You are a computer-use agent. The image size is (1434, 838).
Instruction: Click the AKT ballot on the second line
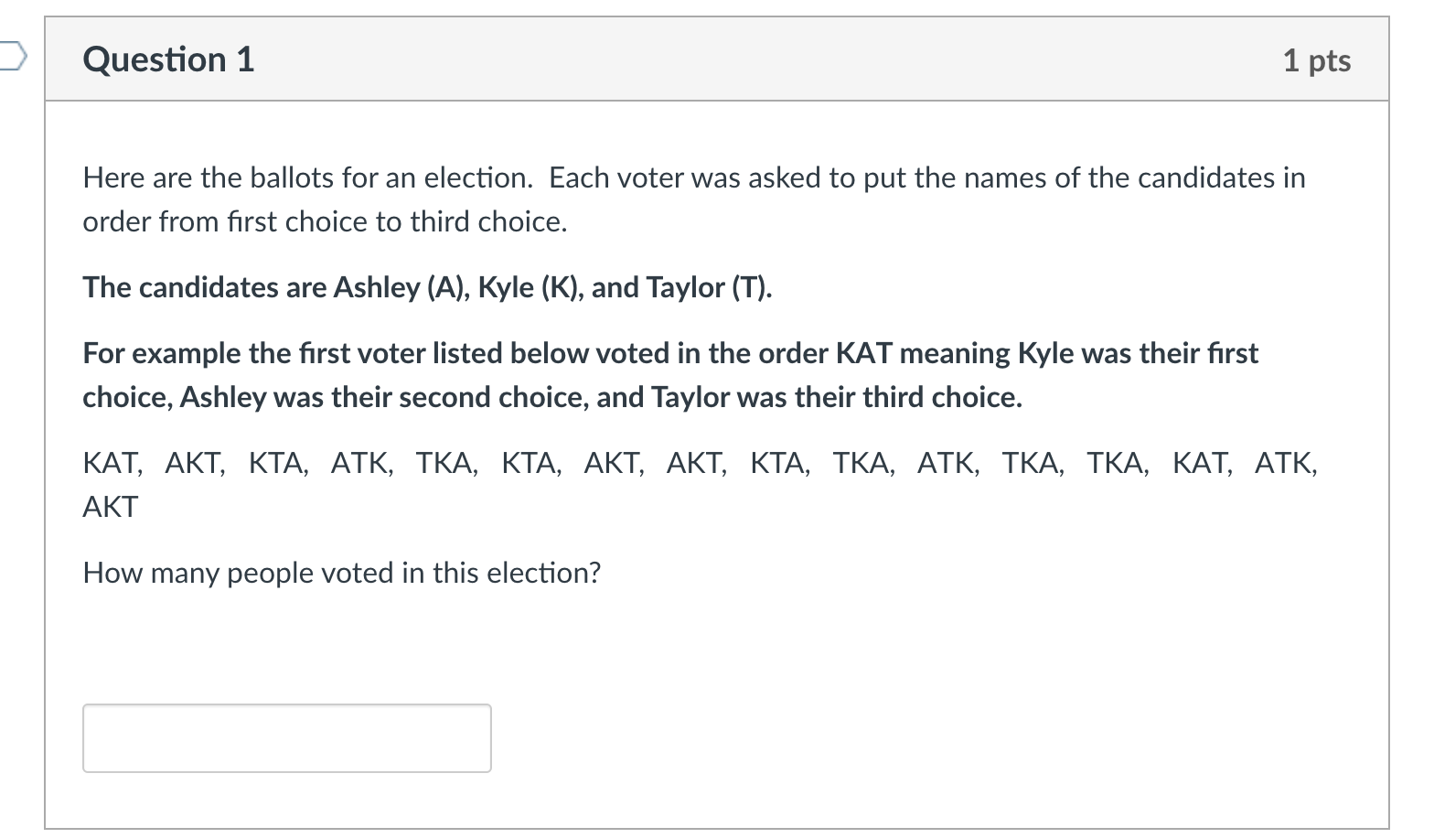click(111, 507)
